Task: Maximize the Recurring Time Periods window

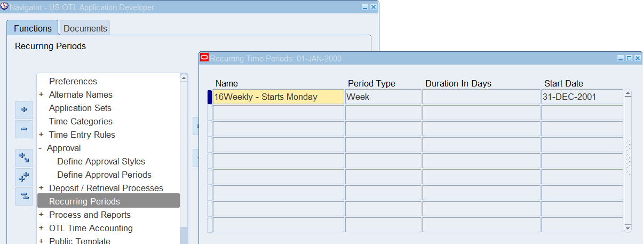Action: (629, 58)
